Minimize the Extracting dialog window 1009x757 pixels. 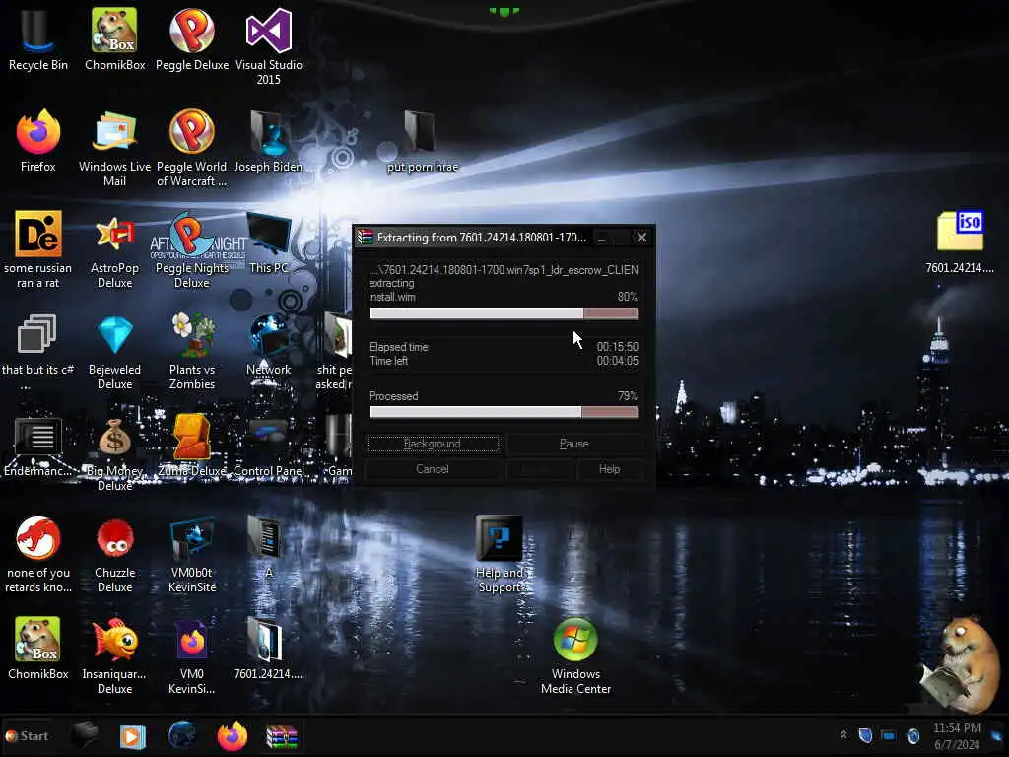pos(601,238)
